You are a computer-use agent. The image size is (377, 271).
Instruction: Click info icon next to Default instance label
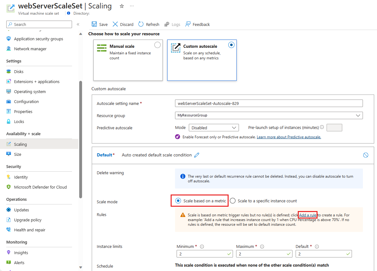pos(317,246)
